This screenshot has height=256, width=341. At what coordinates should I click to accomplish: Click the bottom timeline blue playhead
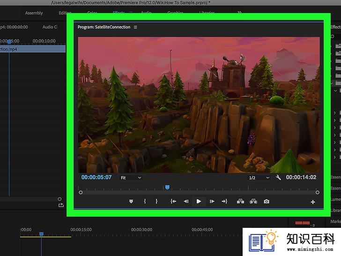tap(41, 234)
